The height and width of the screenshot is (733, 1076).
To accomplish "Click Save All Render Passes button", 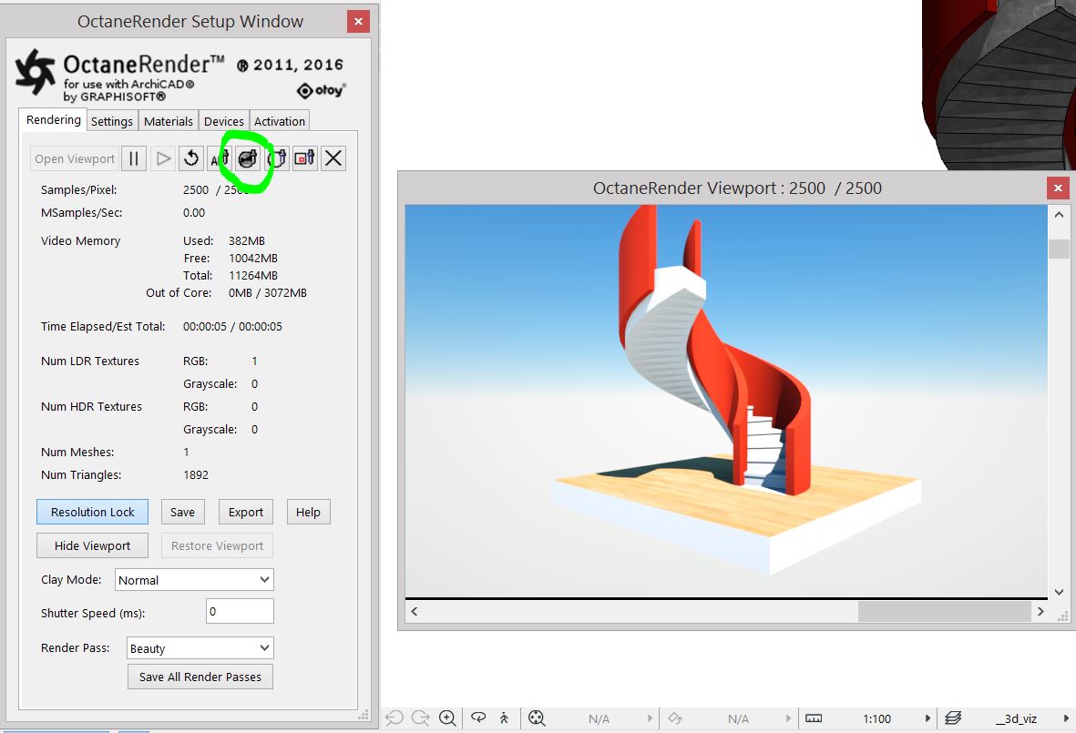I will coord(200,677).
